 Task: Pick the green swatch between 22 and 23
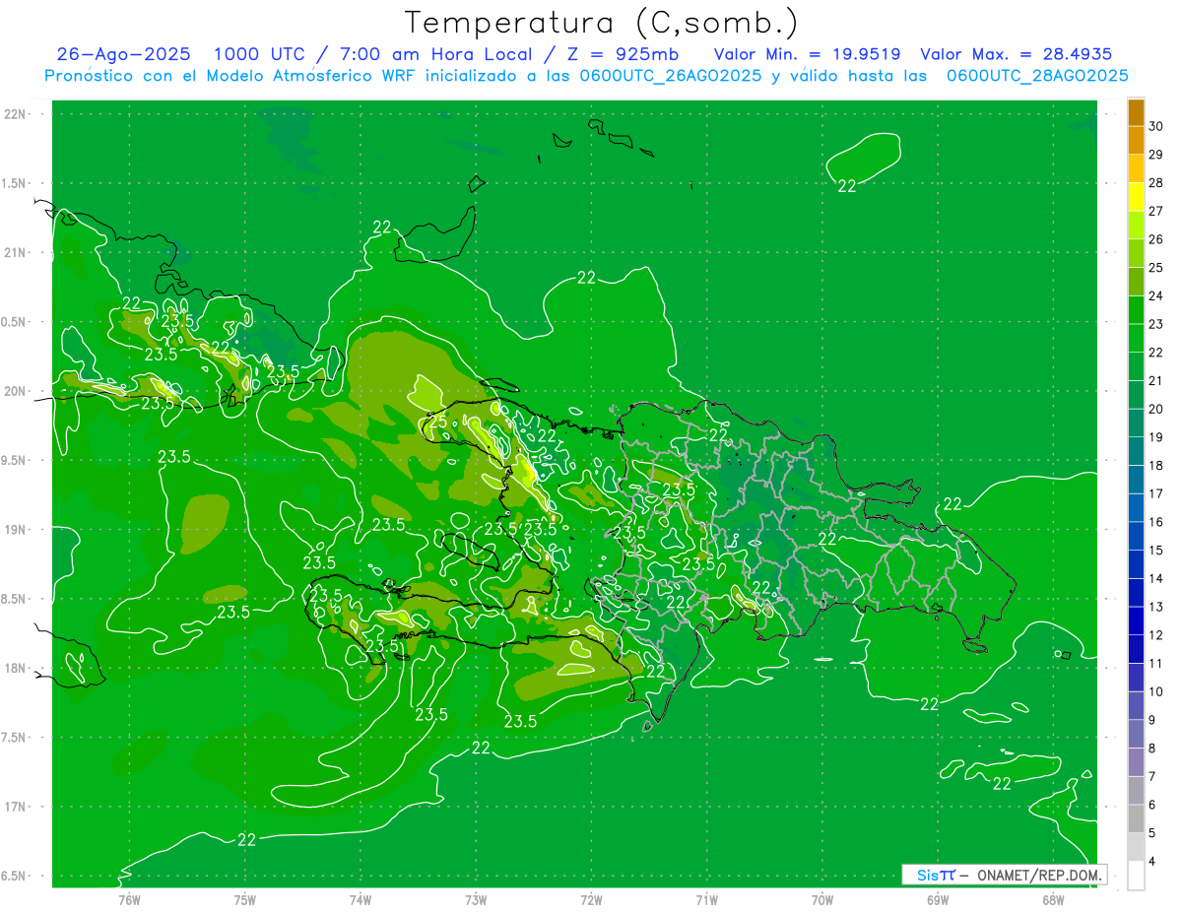[x=1136, y=338]
